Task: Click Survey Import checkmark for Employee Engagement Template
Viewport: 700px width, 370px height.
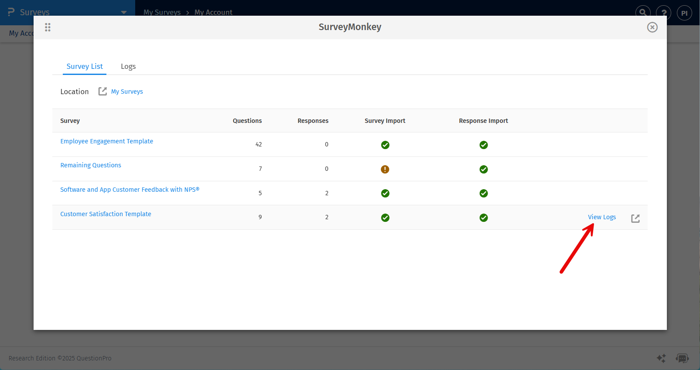Action: click(385, 145)
